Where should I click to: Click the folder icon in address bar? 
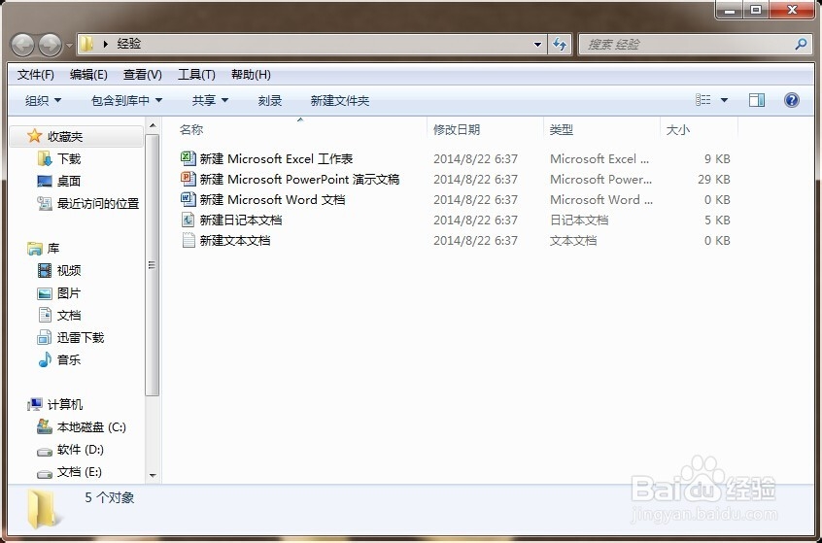[87, 44]
